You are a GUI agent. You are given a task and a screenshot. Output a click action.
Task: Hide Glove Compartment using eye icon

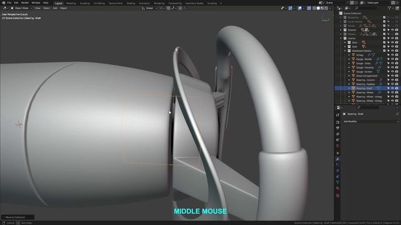(393, 76)
